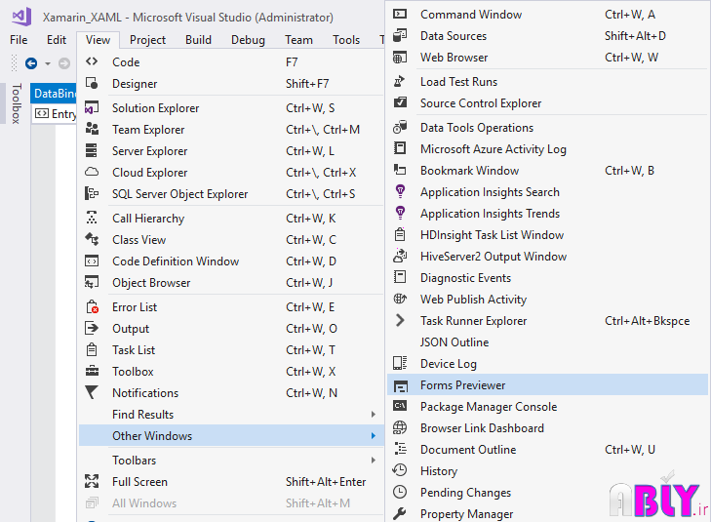The height and width of the screenshot is (522, 711).
Task: Choose Microsoft Azure Activity Log
Action: (547, 148)
